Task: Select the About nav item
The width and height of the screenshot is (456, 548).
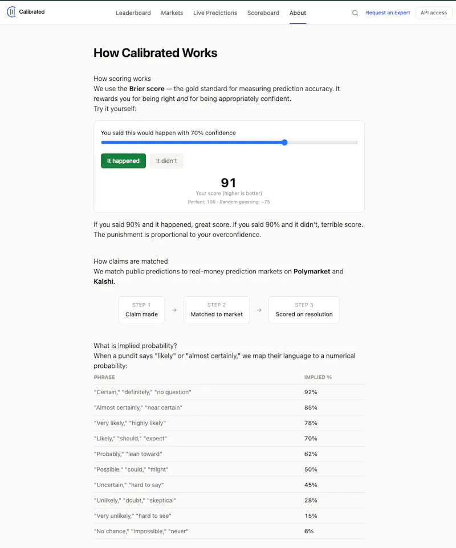Action: pos(298,13)
